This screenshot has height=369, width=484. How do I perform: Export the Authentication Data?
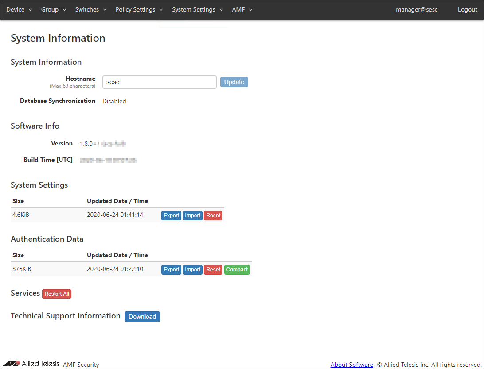[171, 270]
